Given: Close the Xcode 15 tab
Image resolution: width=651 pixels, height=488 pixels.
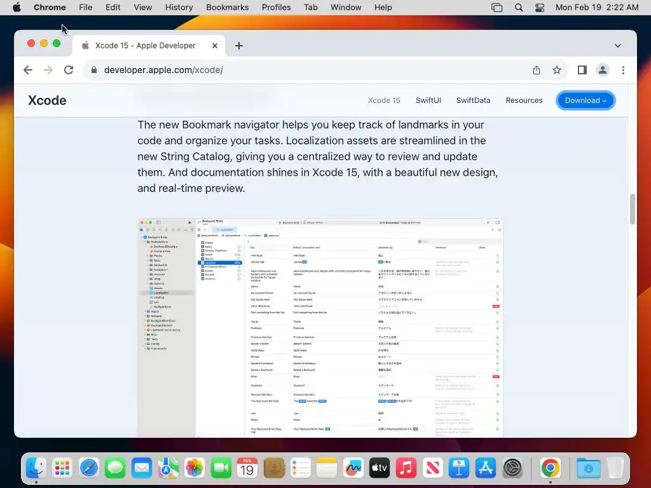Looking at the screenshot, I should point(215,46).
